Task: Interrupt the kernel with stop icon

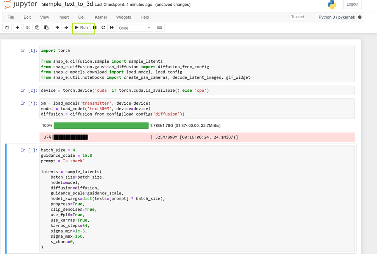Action: tap(95, 28)
